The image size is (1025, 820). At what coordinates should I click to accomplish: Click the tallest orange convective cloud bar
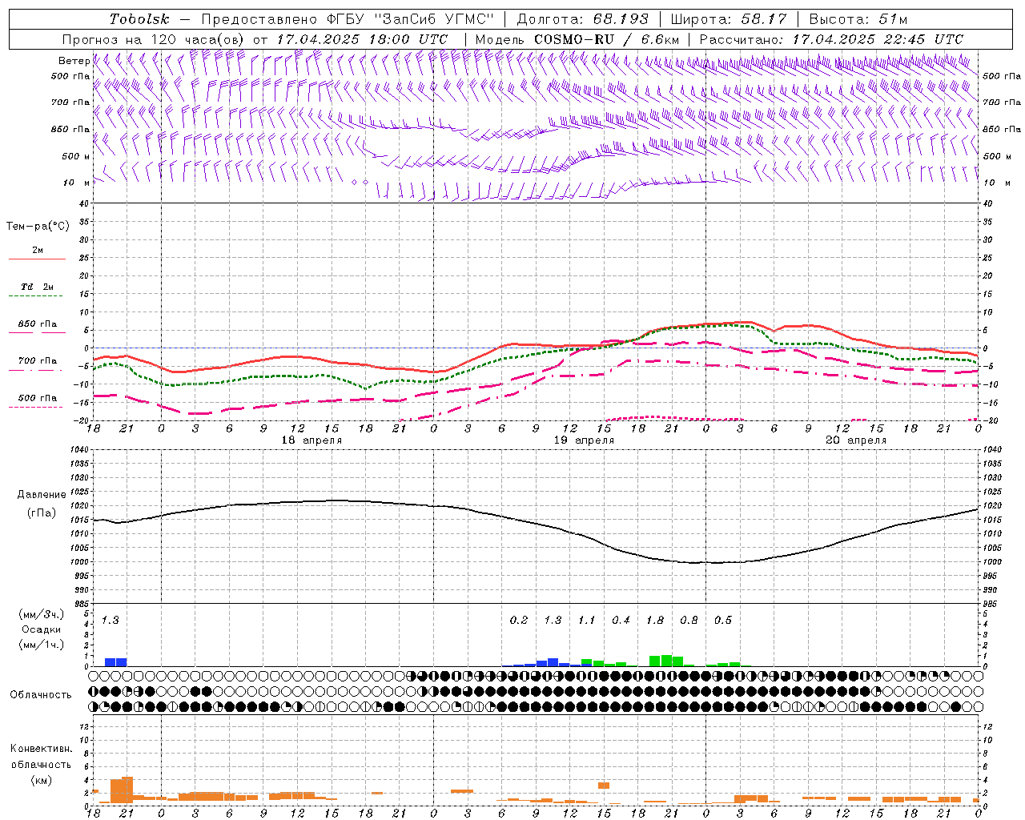[x=127, y=790]
